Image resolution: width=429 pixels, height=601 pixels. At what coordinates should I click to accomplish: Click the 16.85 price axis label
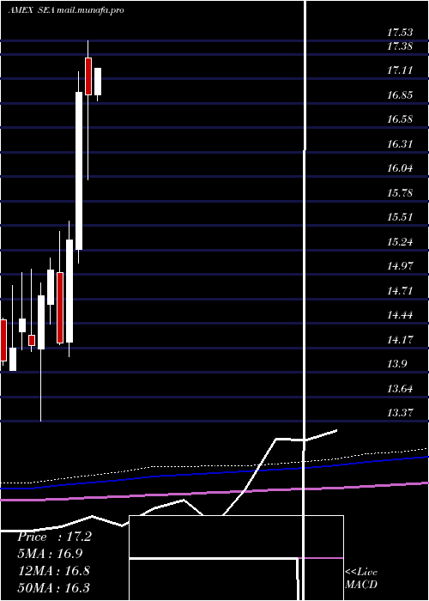coord(400,95)
